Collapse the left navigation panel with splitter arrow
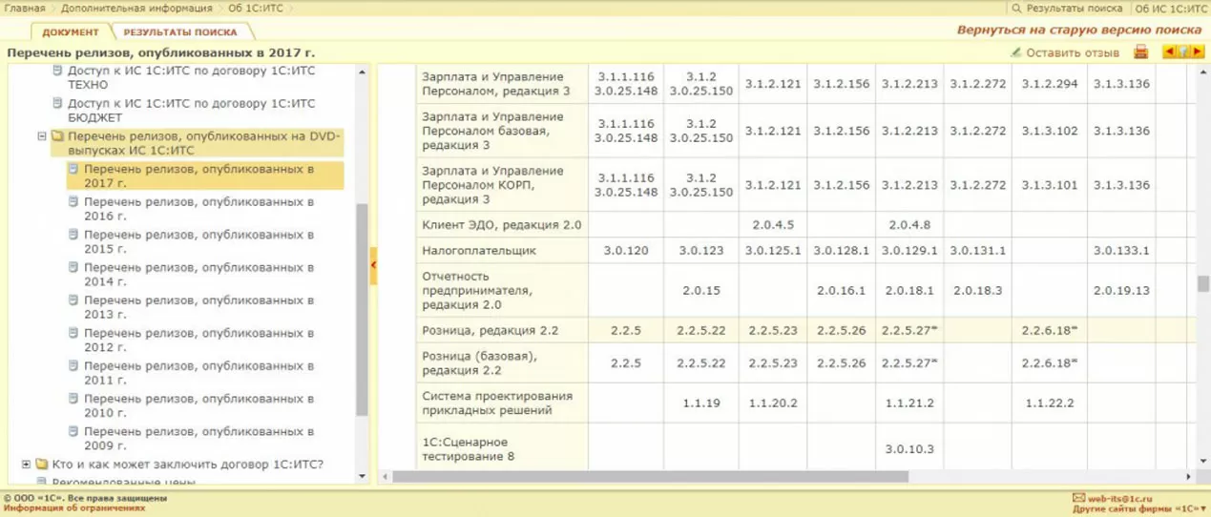The height and width of the screenshot is (517, 1211). (373, 265)
